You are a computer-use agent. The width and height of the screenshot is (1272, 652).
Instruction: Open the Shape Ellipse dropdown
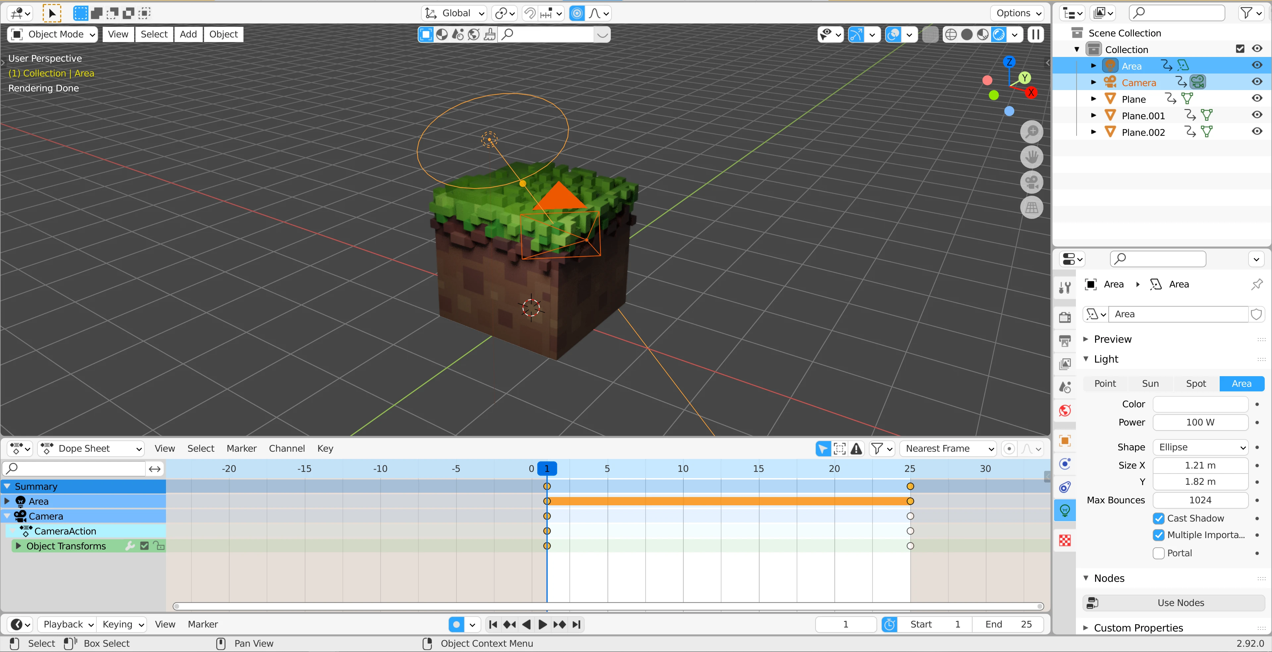tap(1200, 447)
